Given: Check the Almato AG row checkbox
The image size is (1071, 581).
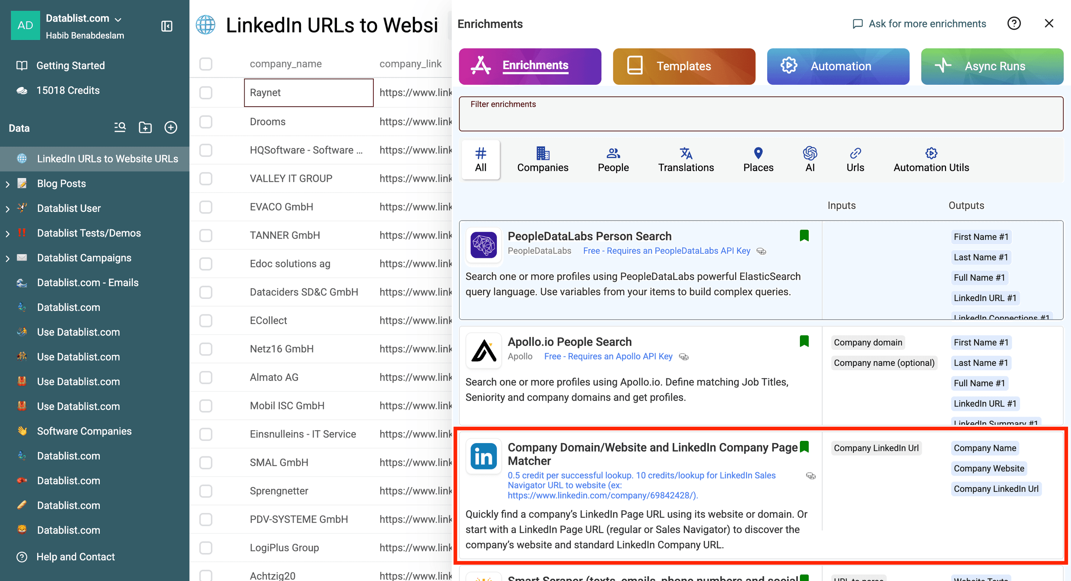Looking at the screenshot, I should coord(205,377).
